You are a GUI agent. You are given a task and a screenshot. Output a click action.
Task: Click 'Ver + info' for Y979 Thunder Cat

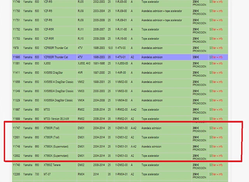[217, 48]
